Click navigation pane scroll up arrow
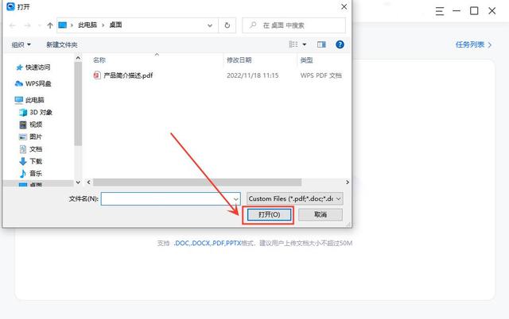 pyautogui.click(x=78, y=58)
